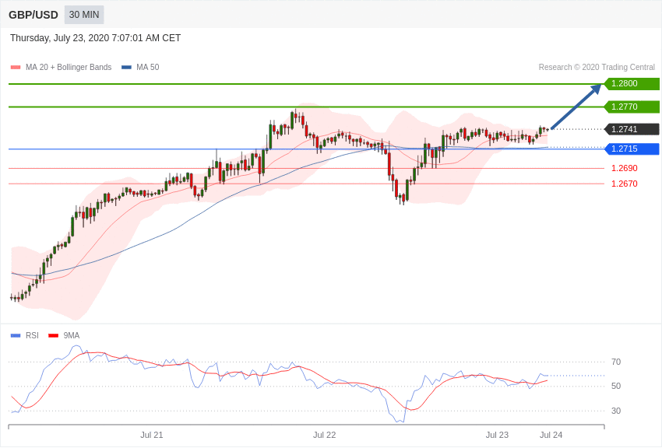Viewport: 662px width, 448px height.
Task: Click the RSI 30 level label
Action: point(616,411)
